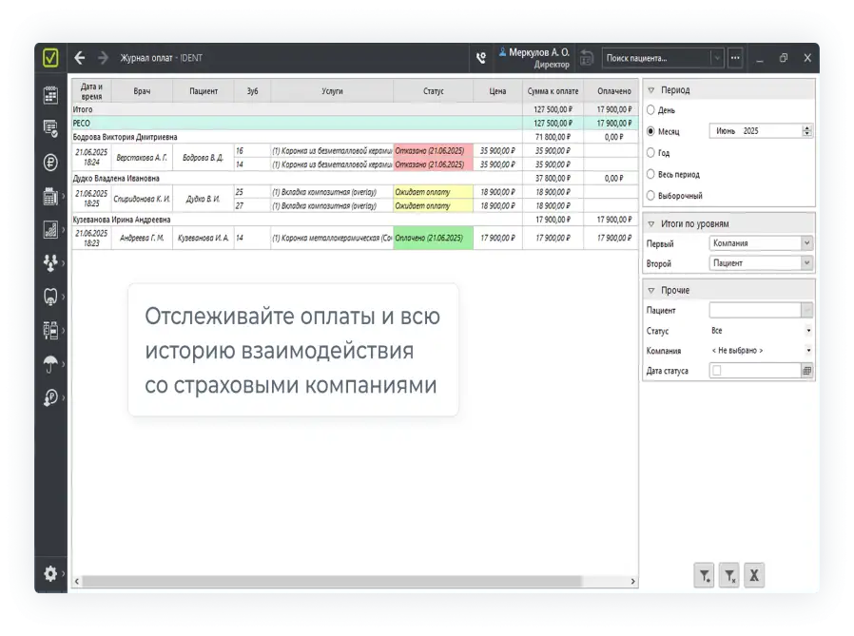Open the umbrella insurance icon in sidebar
Screen dimensions: 854x636
coord(51,364)
